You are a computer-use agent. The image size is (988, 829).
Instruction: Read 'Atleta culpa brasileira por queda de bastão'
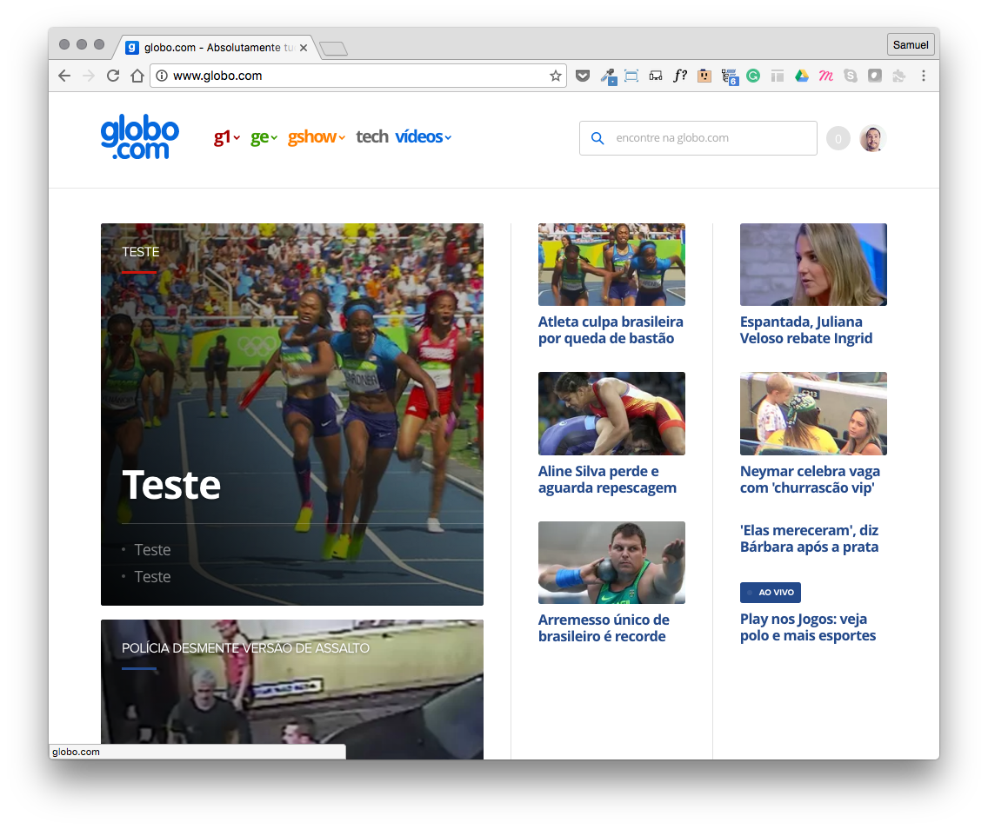pos(611,330)
